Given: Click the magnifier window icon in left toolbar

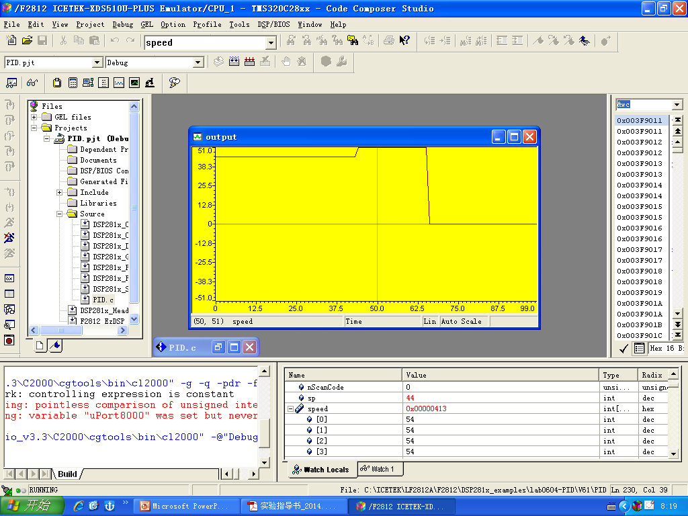Looking at the screenshot, I should (x=9, y=325).
